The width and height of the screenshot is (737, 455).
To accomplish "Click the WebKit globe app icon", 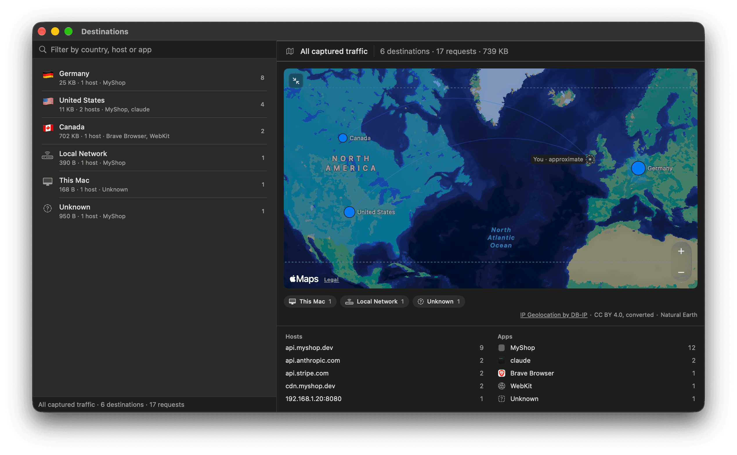I will pyautogui.click(x=501, y=386).
